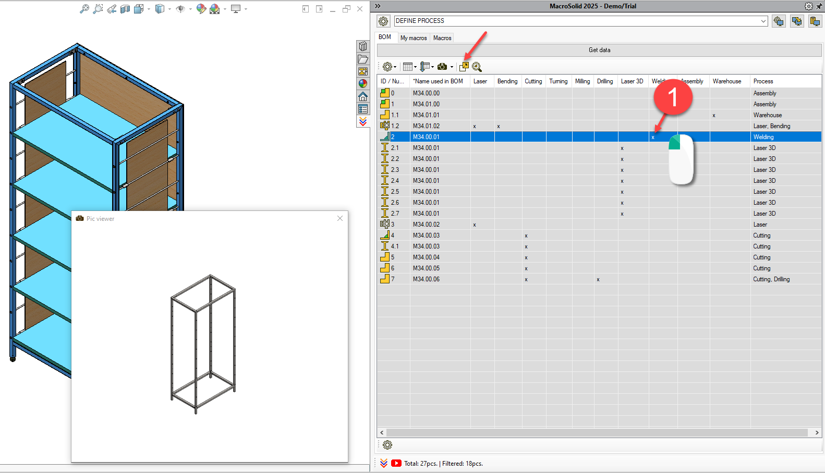Toggle the Section View tool
The image size is (825, 473).
[x=125, y=9]
